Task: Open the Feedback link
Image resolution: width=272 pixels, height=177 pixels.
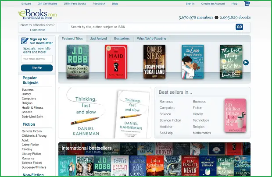Action: [x=99, y=4]
